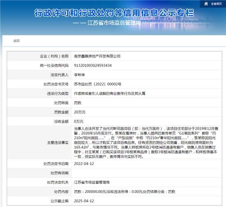Click the 主要违法事实 label

58,143
